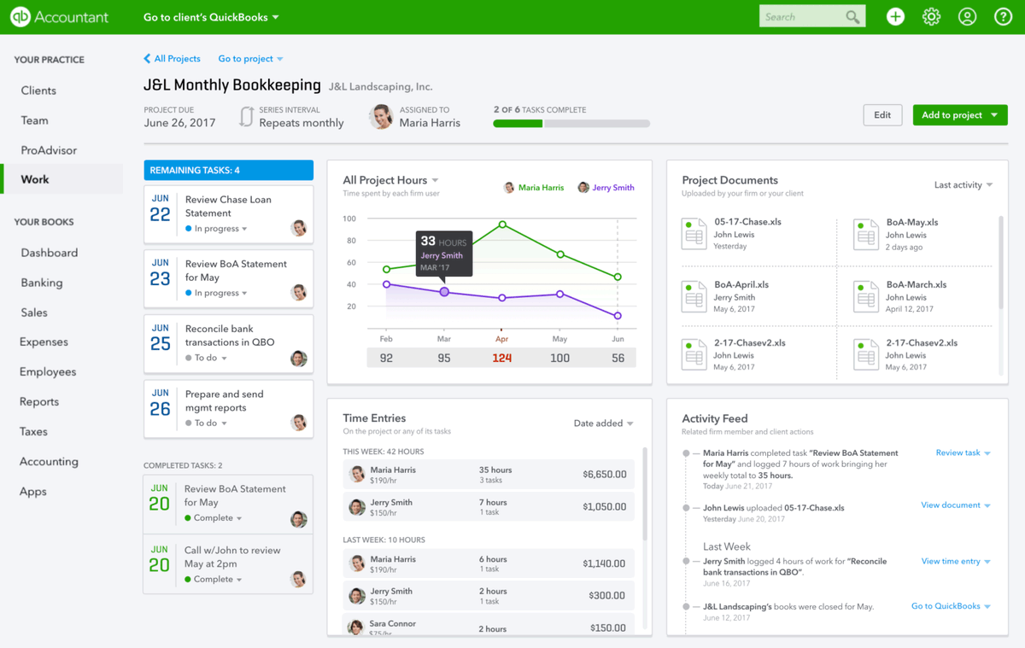1025x648 pixels.
Task: Open the Go to QuickBooks action dropdown
Action: (952, 606)
